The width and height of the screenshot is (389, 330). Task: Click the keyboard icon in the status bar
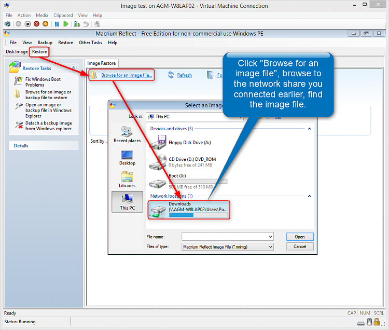(x=361, y=323)
